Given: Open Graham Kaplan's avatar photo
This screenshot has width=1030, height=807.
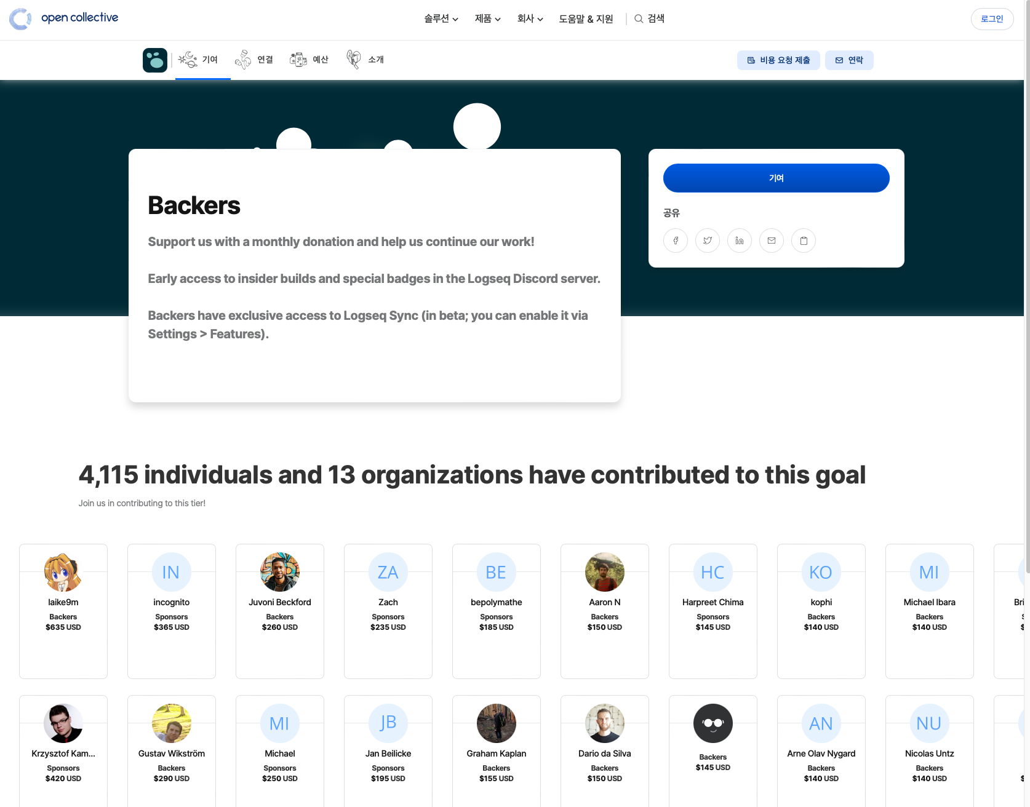Looking at the screenshot, I should click(x=497, y=723).
